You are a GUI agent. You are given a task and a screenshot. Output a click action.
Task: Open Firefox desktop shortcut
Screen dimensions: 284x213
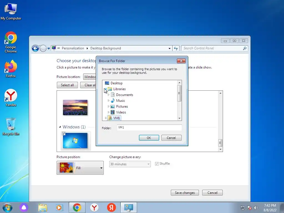pos(11,69)
